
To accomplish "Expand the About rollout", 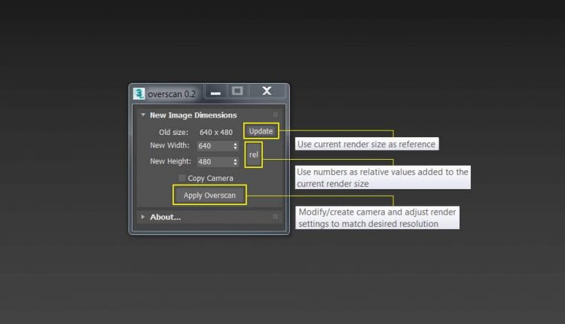I will point(143,217).
